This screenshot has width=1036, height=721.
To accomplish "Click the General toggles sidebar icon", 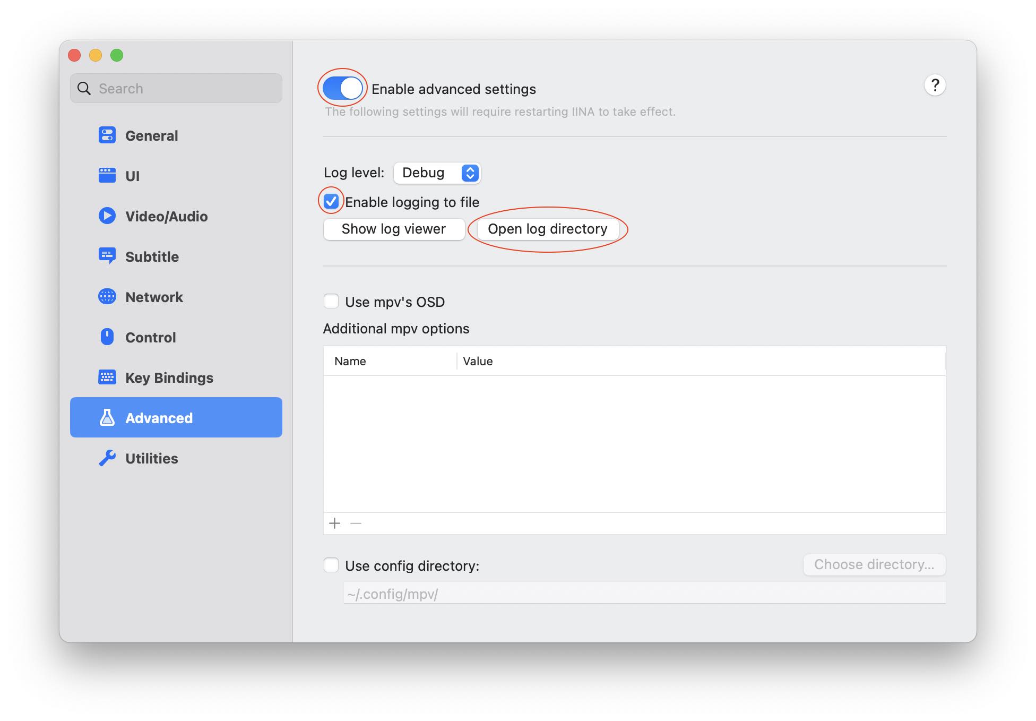I will [107, 135].
